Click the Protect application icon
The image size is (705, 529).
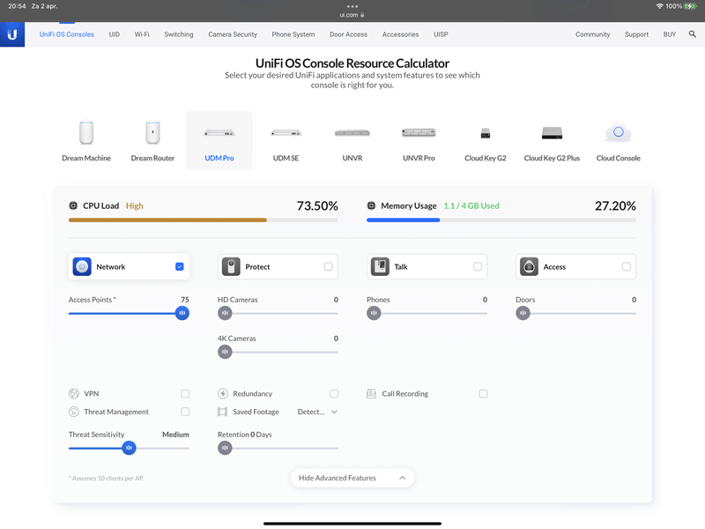click(x=231, y=267)
